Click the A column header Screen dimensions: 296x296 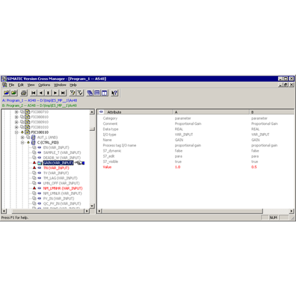(211, 112)
